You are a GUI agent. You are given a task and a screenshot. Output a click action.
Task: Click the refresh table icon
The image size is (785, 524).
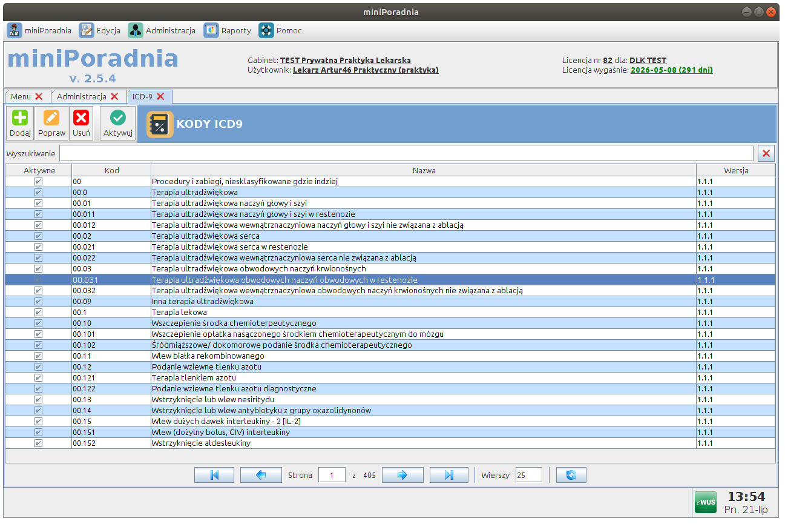[x=571, y=475]
